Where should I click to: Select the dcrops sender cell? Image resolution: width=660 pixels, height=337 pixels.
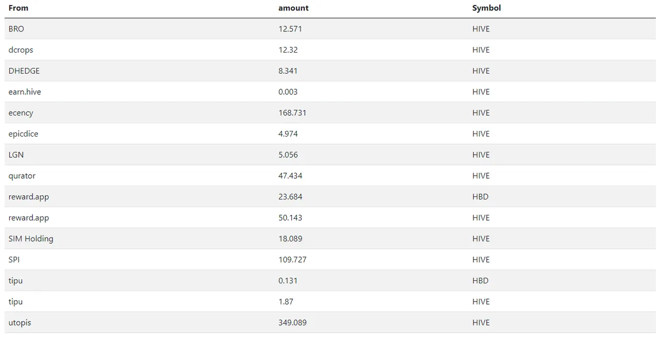[21, 50]
